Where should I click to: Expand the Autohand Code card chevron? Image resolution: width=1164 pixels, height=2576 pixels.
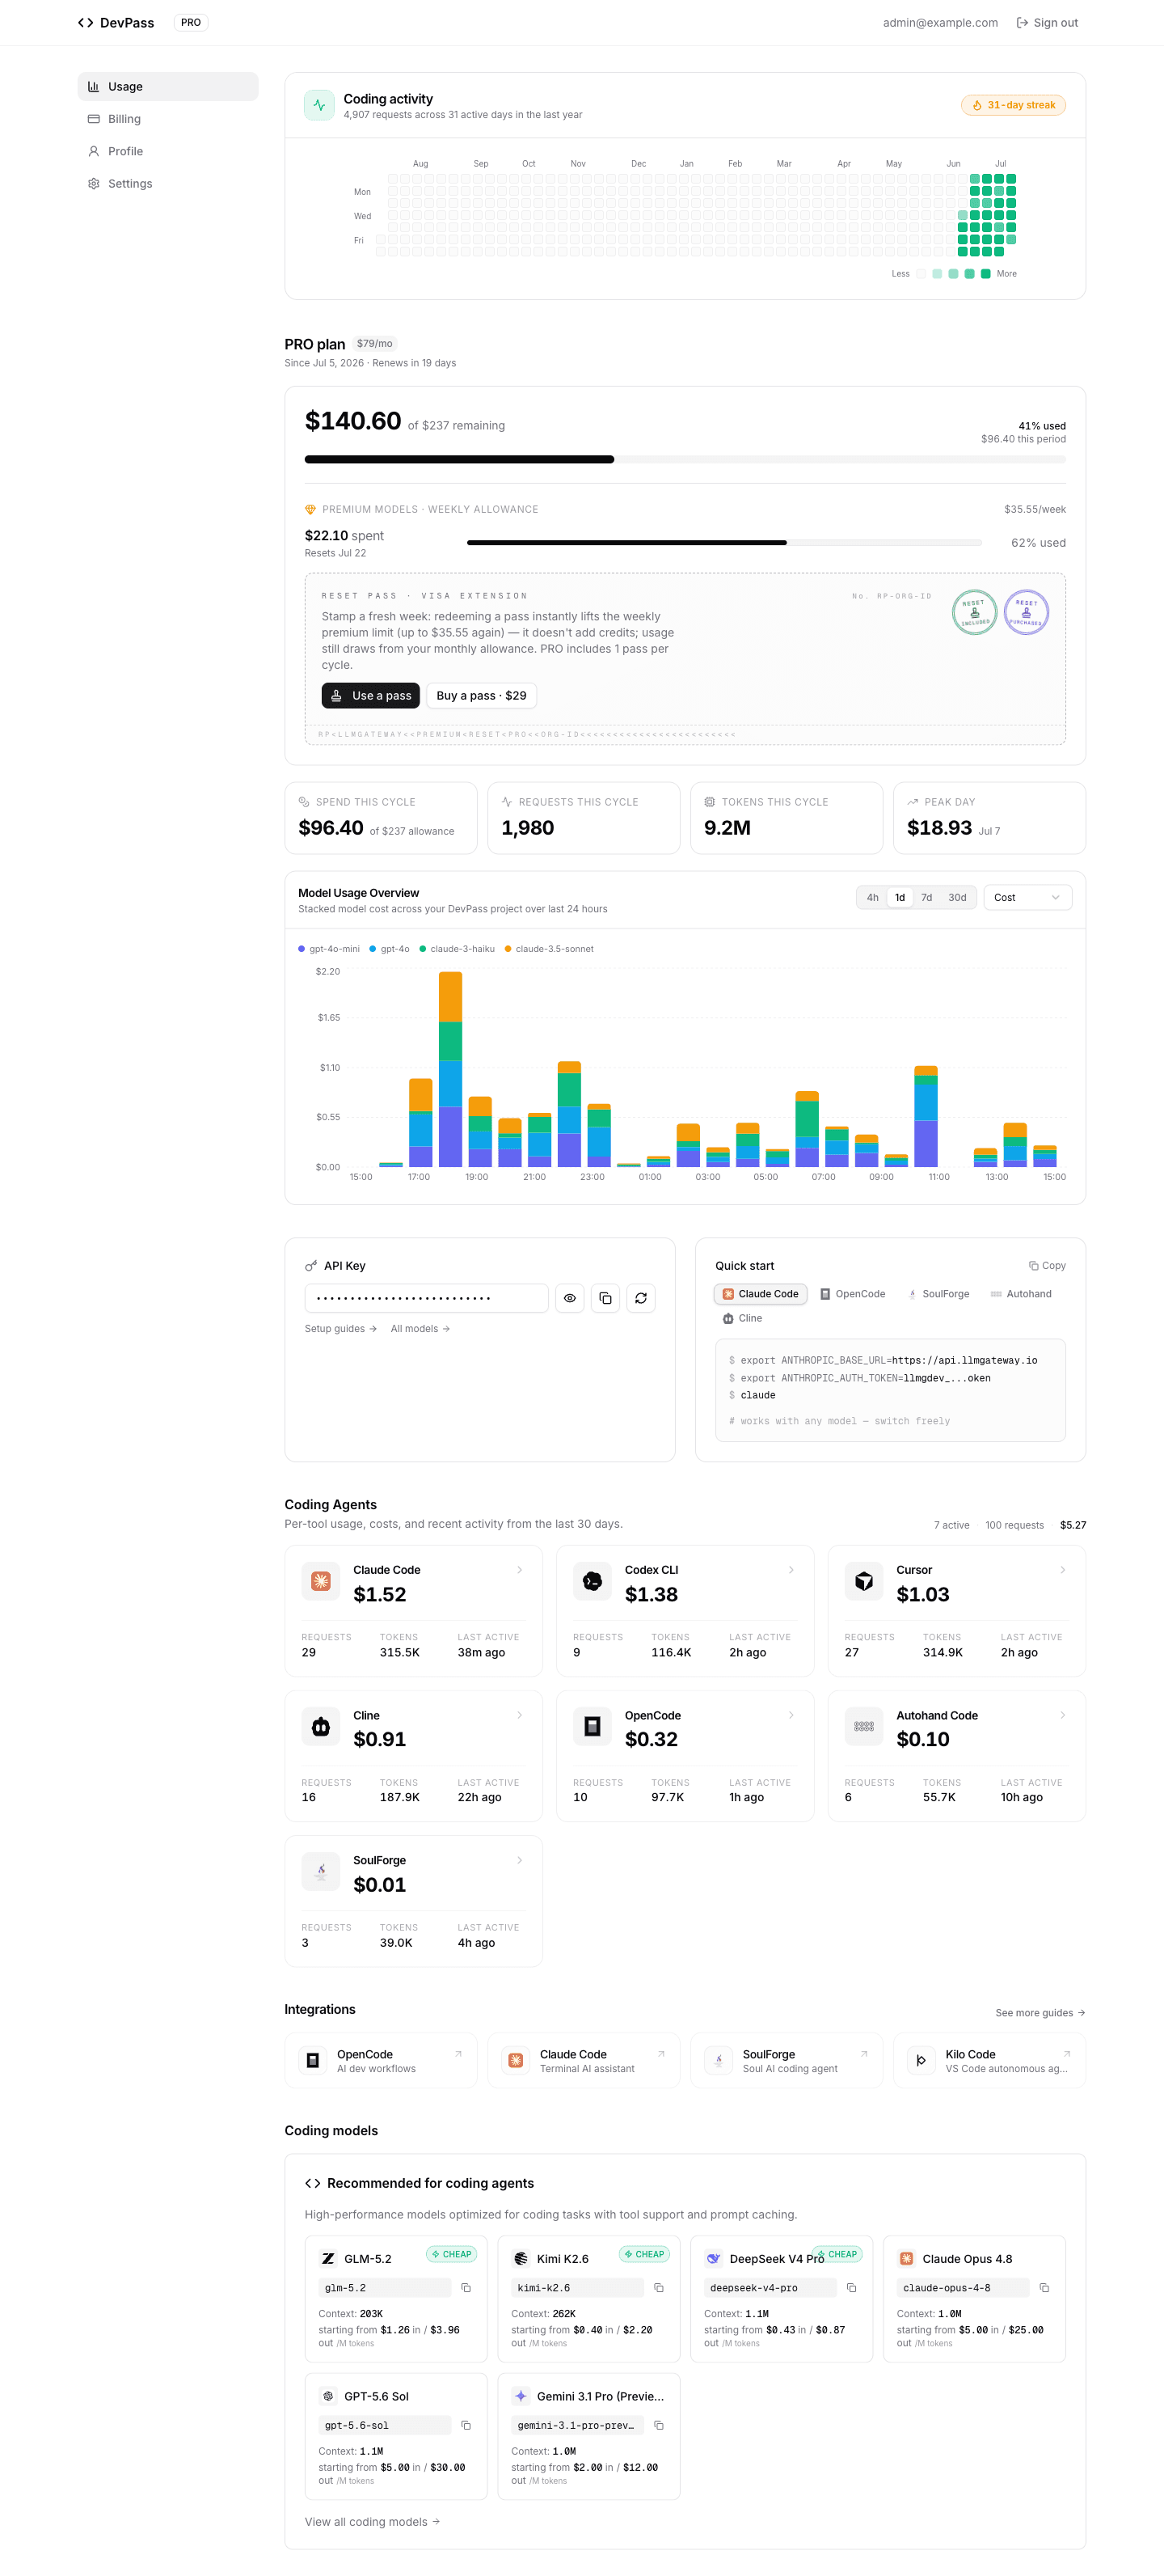pos(1062,1715)
